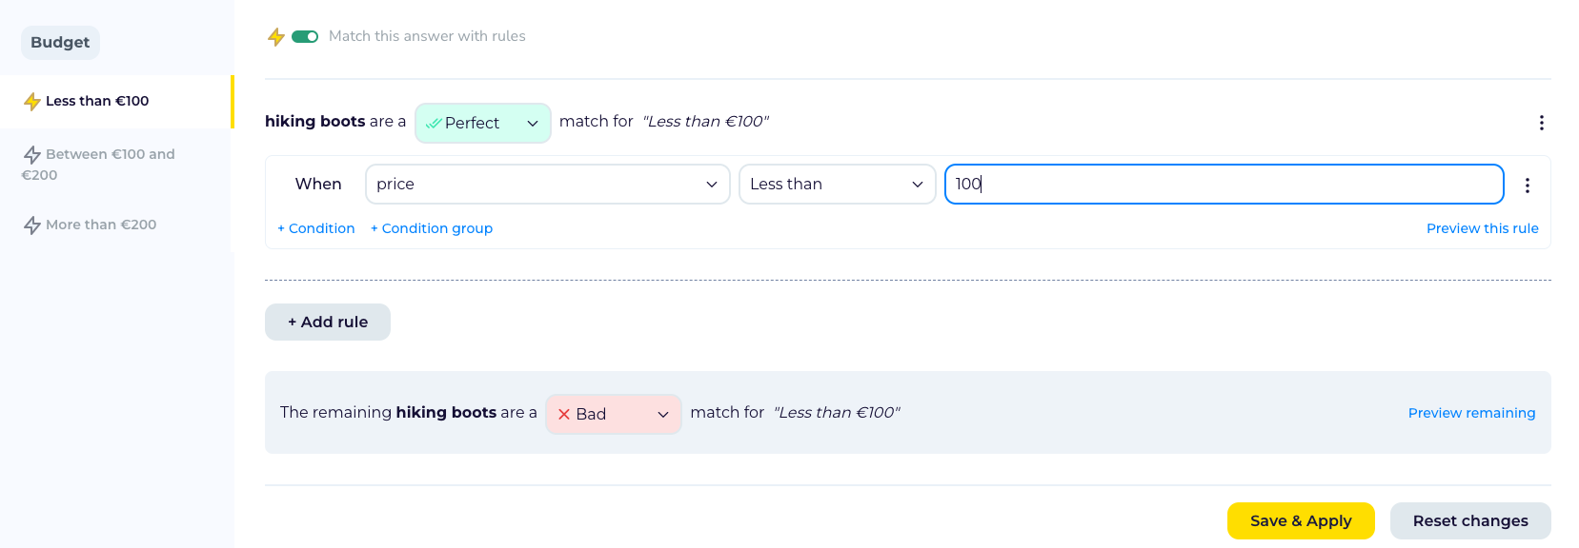Expand the Bad match dropdown for remaining boots
This screenshot has height=548, width=1579.
click(x=614, y=415)
